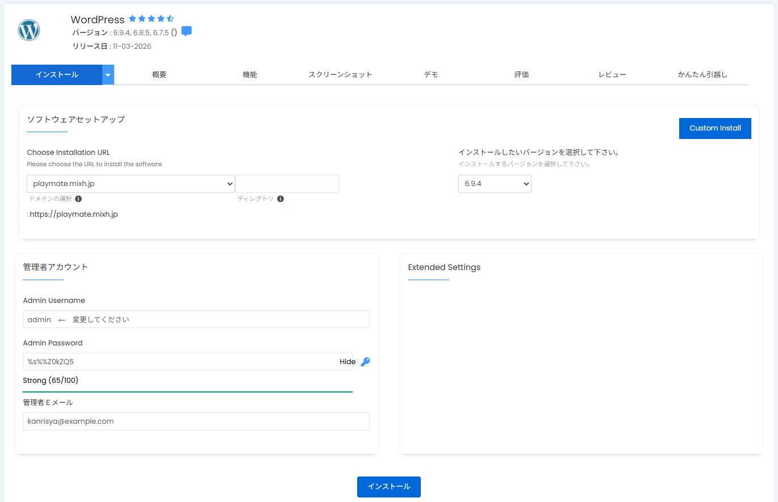Image resolution: width=778 pixels, height=502 pixels.
Task: Click the Custom Install button
Action: click(715, 128)
